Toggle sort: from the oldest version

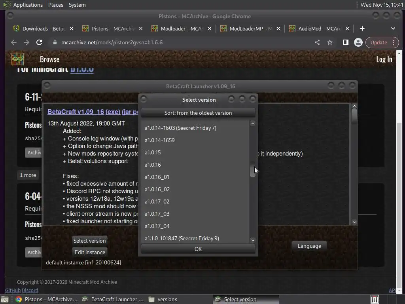[x=198, y=113]
